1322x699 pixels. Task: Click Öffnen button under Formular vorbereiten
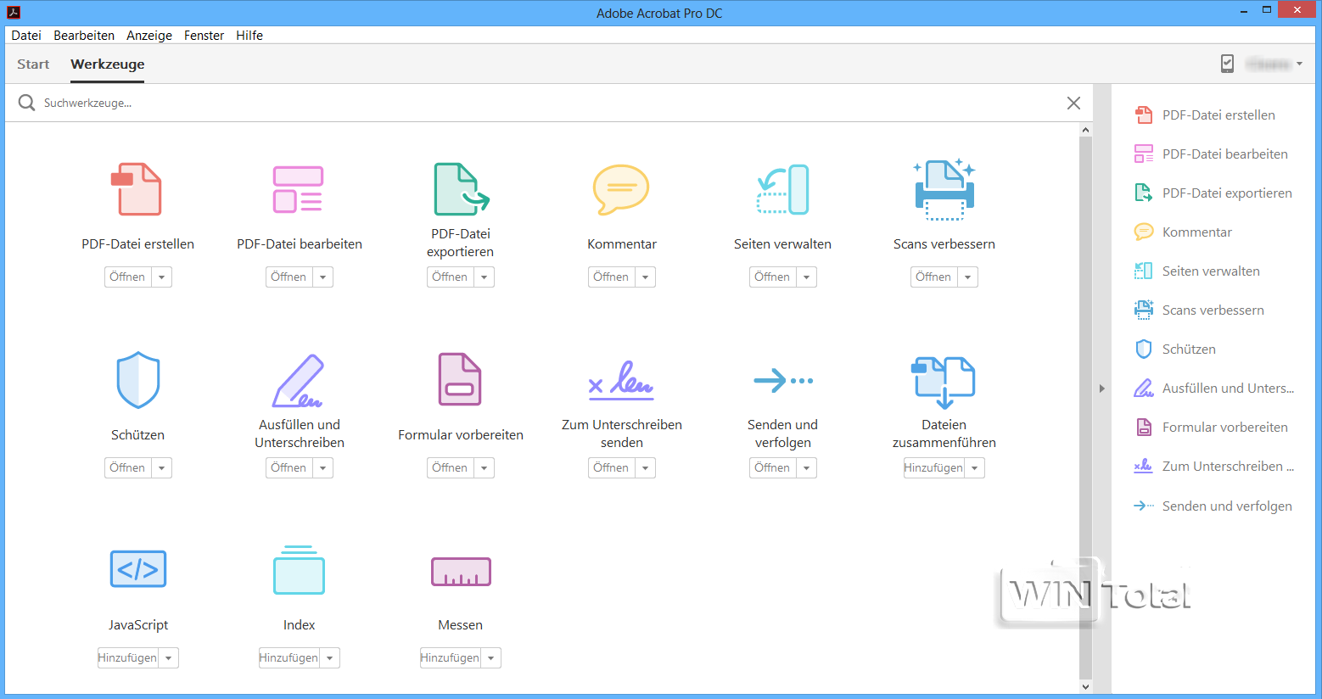pyautogui.click(x=450, y=468)
